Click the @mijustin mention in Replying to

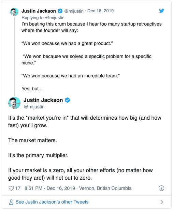click(55, 17)
